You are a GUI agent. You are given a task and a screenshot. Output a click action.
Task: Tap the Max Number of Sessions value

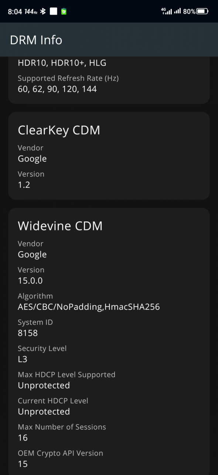[x=23, y=438]
